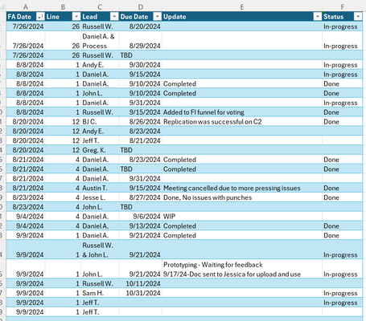Select due date cell '10/31/2024'
The height and width of the screenshot is (321, 366).
[141, 293]
